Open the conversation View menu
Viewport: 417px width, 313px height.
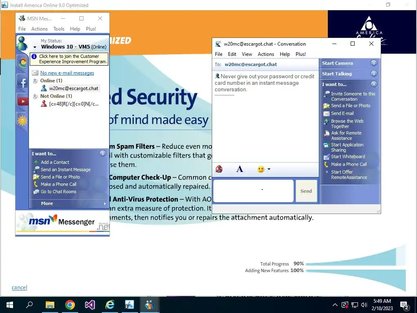[247, 54]
